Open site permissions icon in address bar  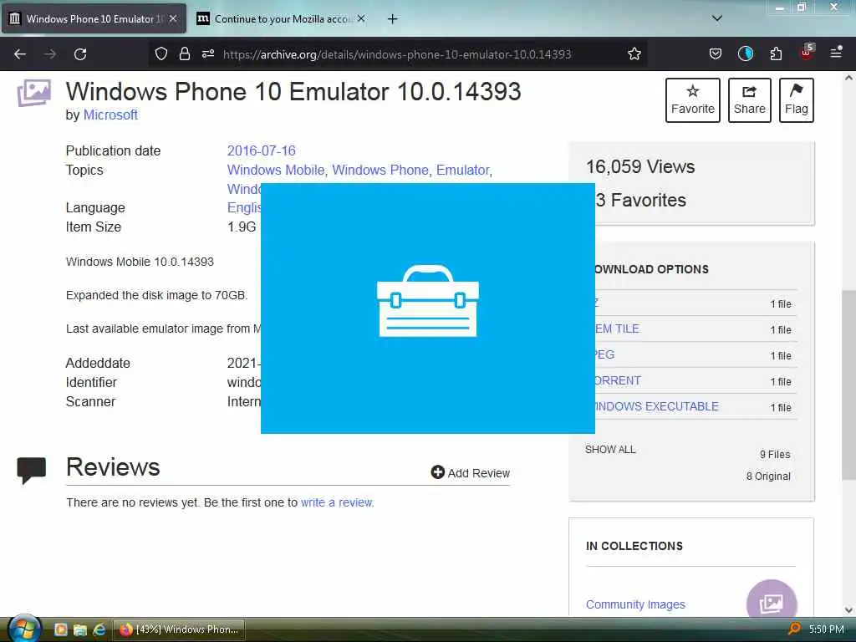pyautogui.click(x=208, y=53)
